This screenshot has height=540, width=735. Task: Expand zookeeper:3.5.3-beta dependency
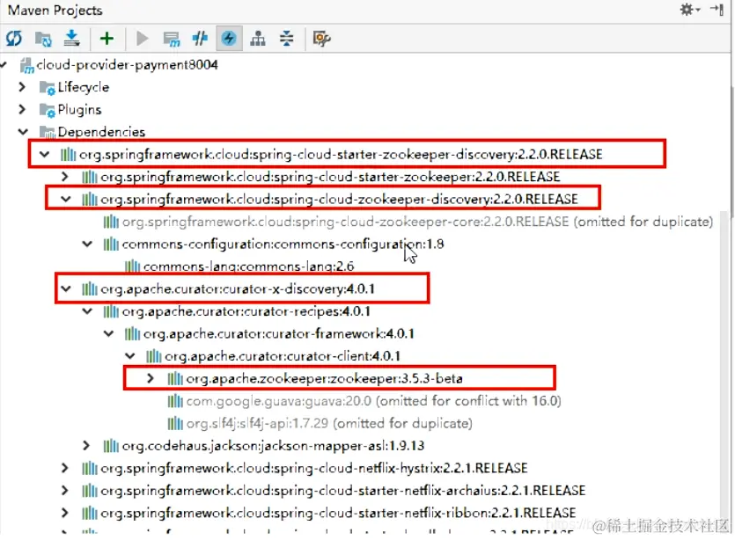coord(151,378)
